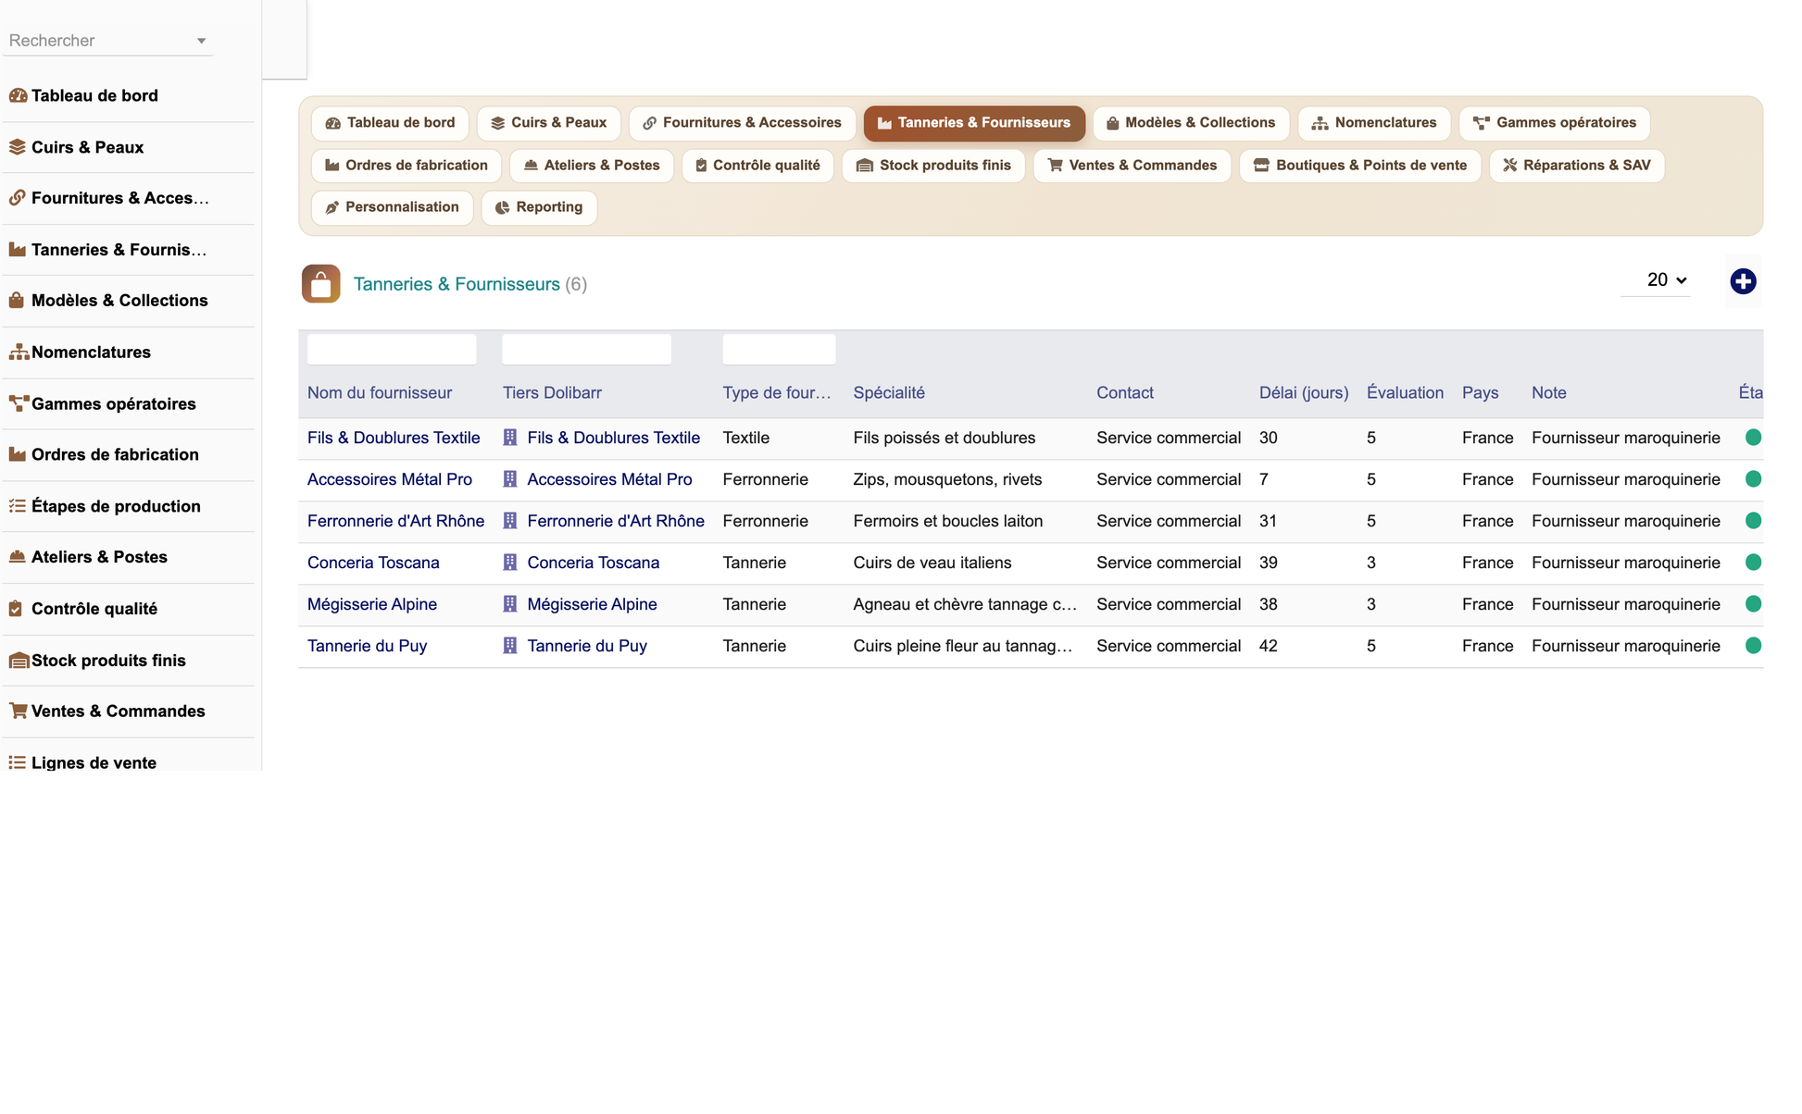
Task: Click green status dot for Mégisserie Alpine
Action: (1753, 604)
